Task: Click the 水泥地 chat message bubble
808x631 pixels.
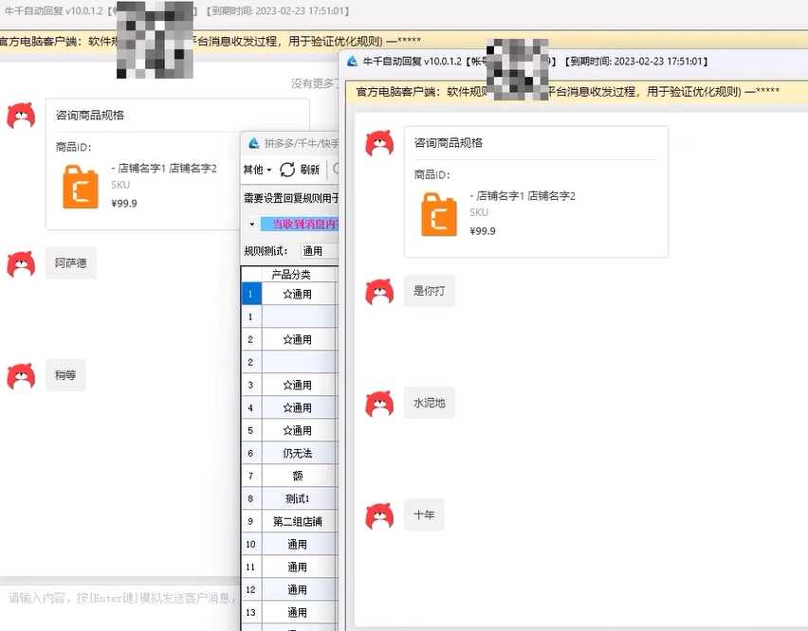Action: 429,404
